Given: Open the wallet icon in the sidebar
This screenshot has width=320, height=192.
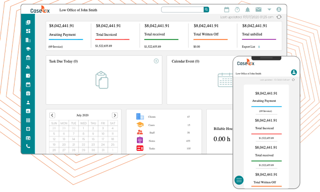Looking at the screenshot, I should click(x=28, y=76).
